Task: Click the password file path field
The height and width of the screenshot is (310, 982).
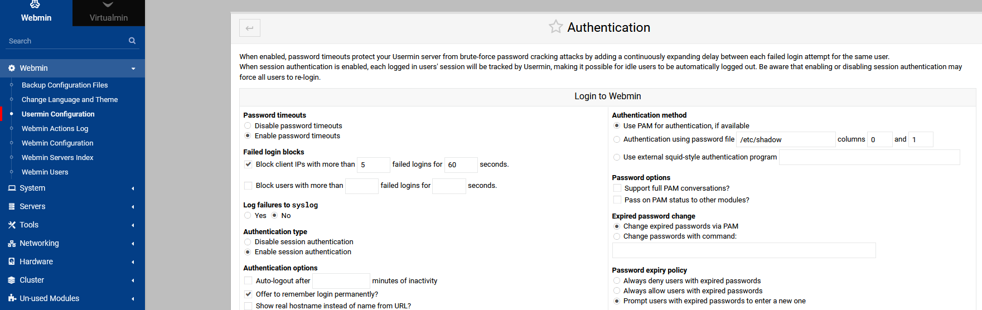Action: (786, 139)
